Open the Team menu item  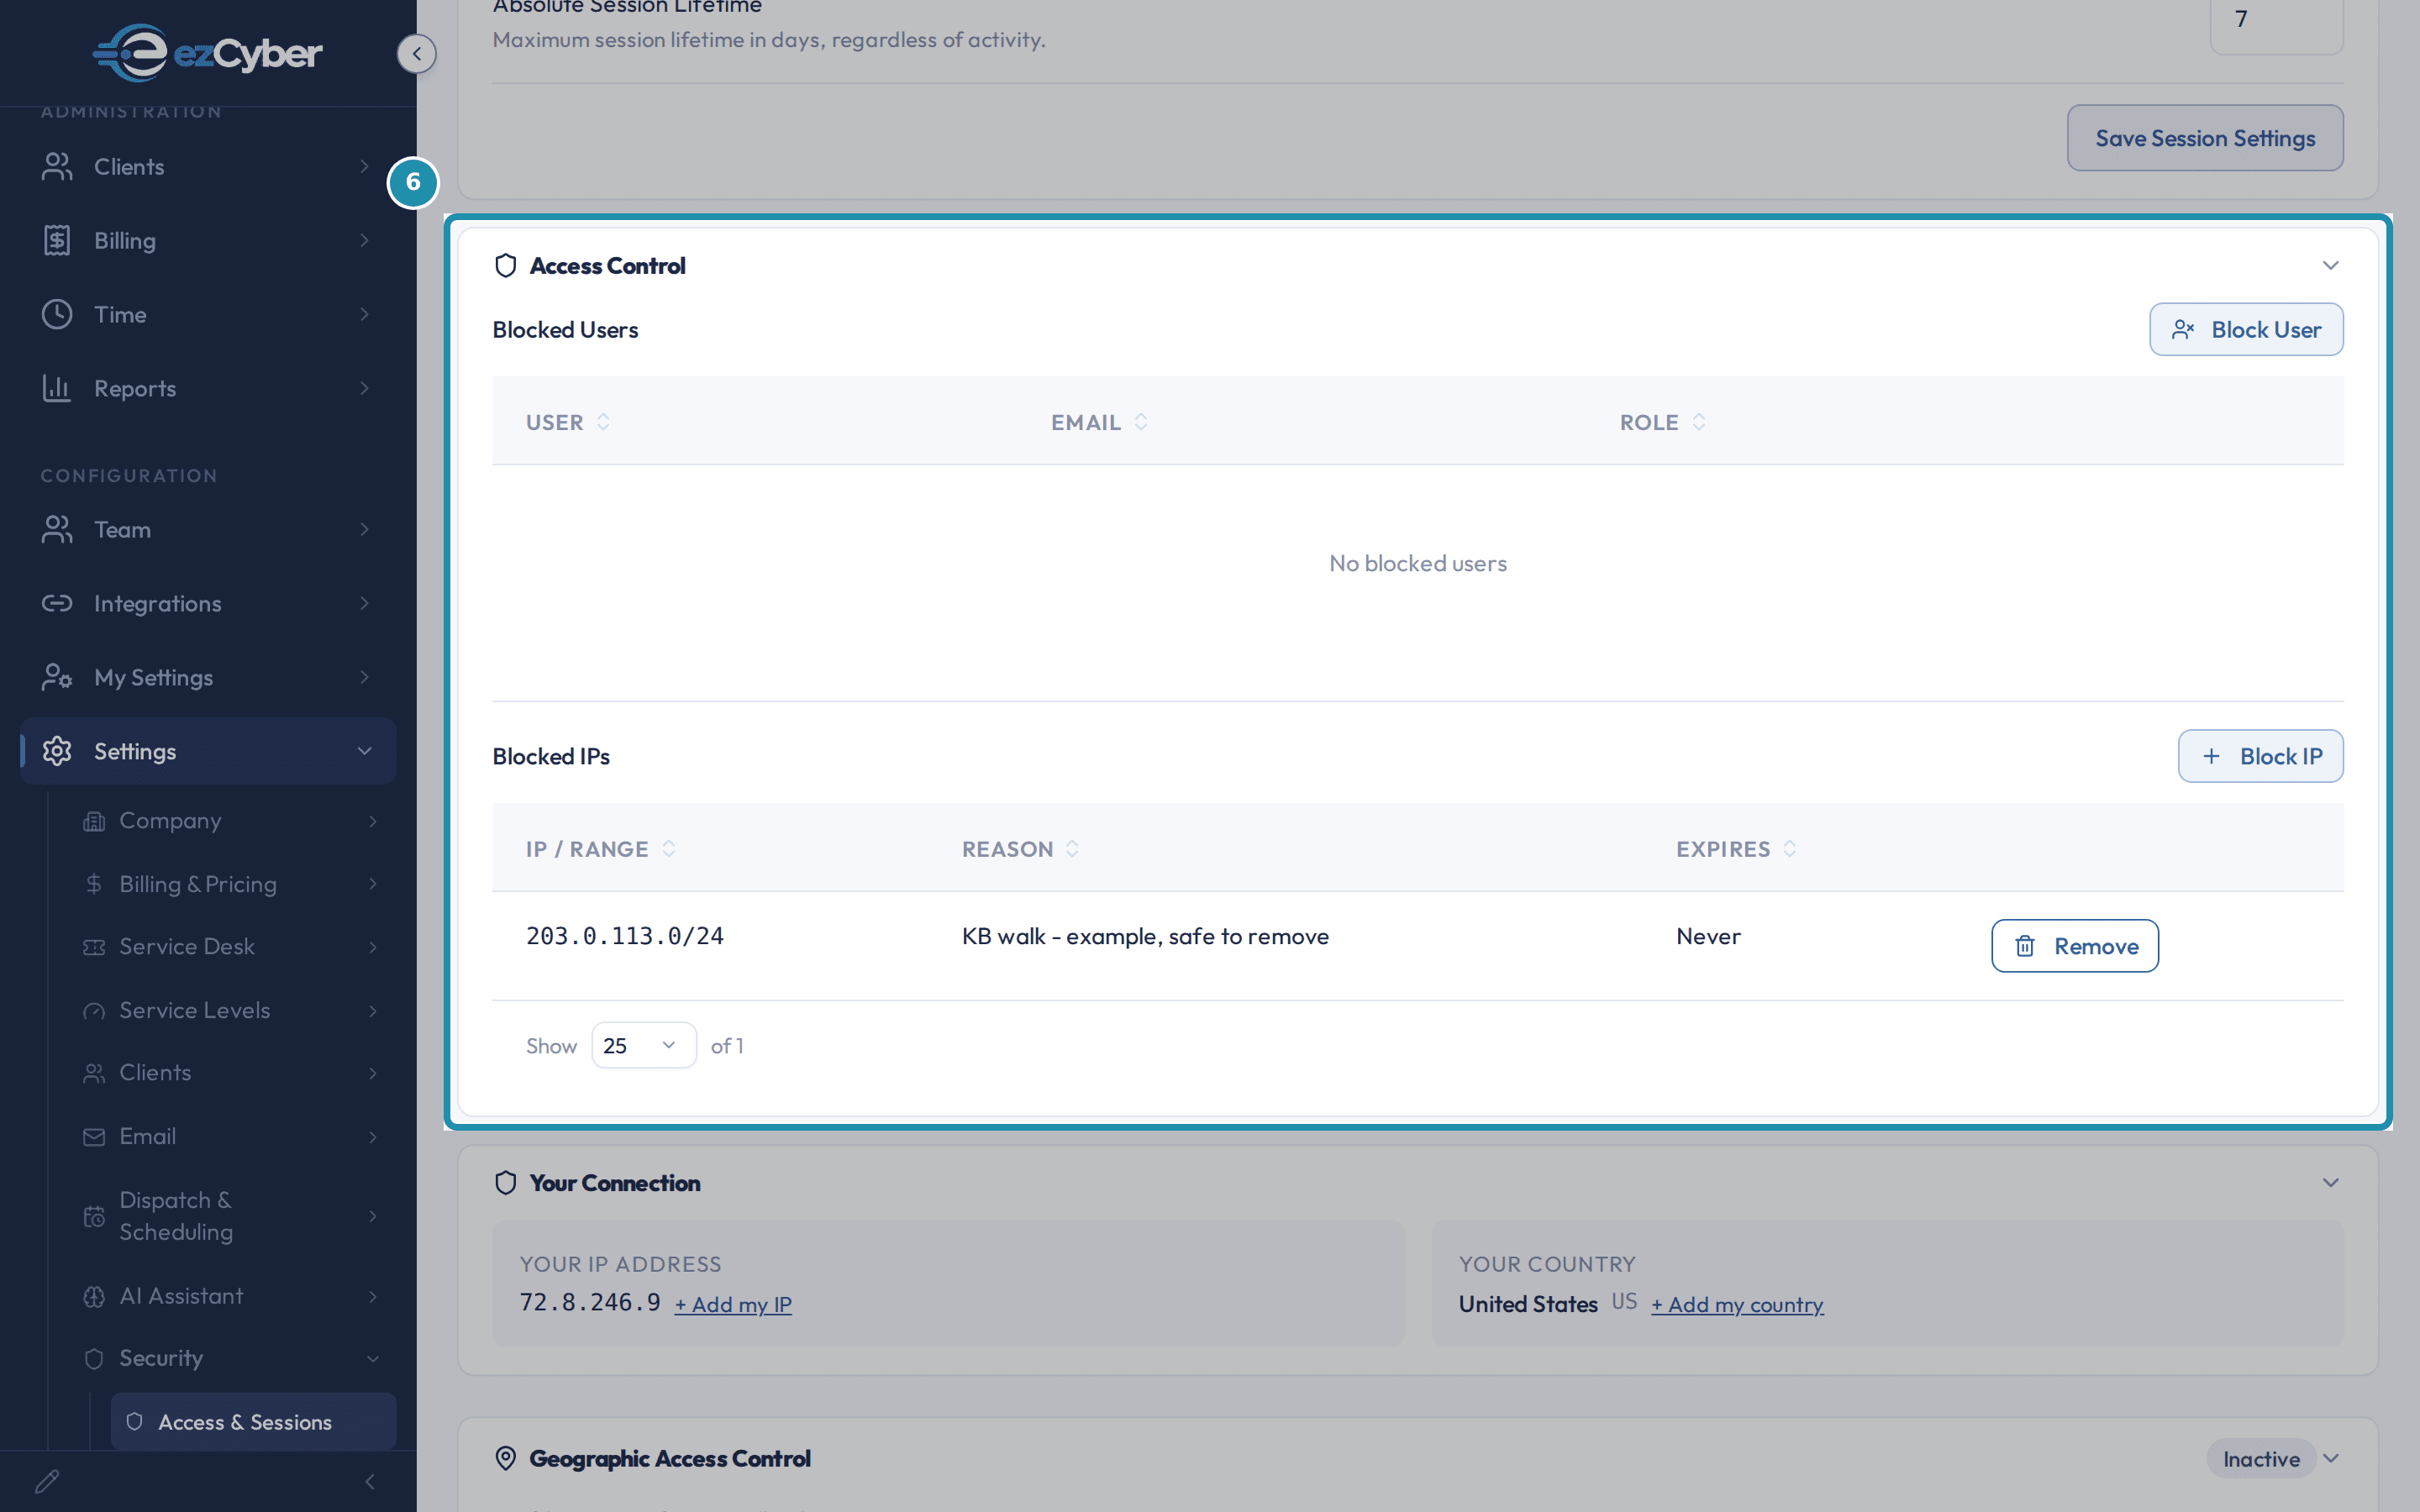click(208, 529)
